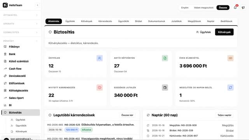Switch to the Kárrendezés tab
The height and width of the screenshot is (140, 249).
(x=105, y=21)
